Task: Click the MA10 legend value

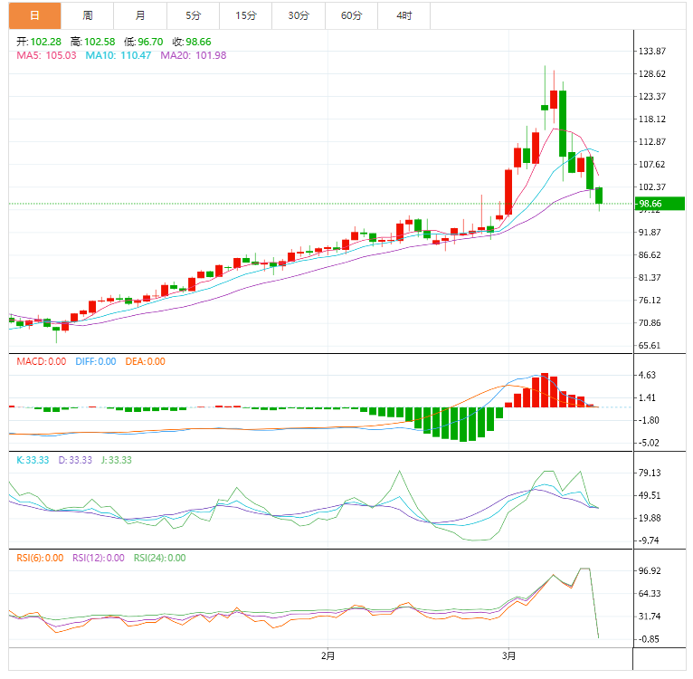Action: click(x=118, y=56)
